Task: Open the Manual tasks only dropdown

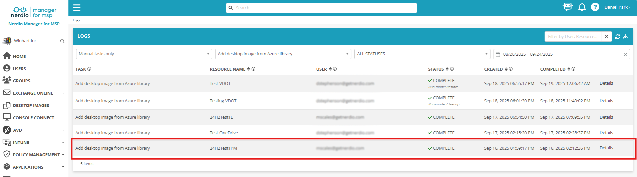Action: pos(144,54)
